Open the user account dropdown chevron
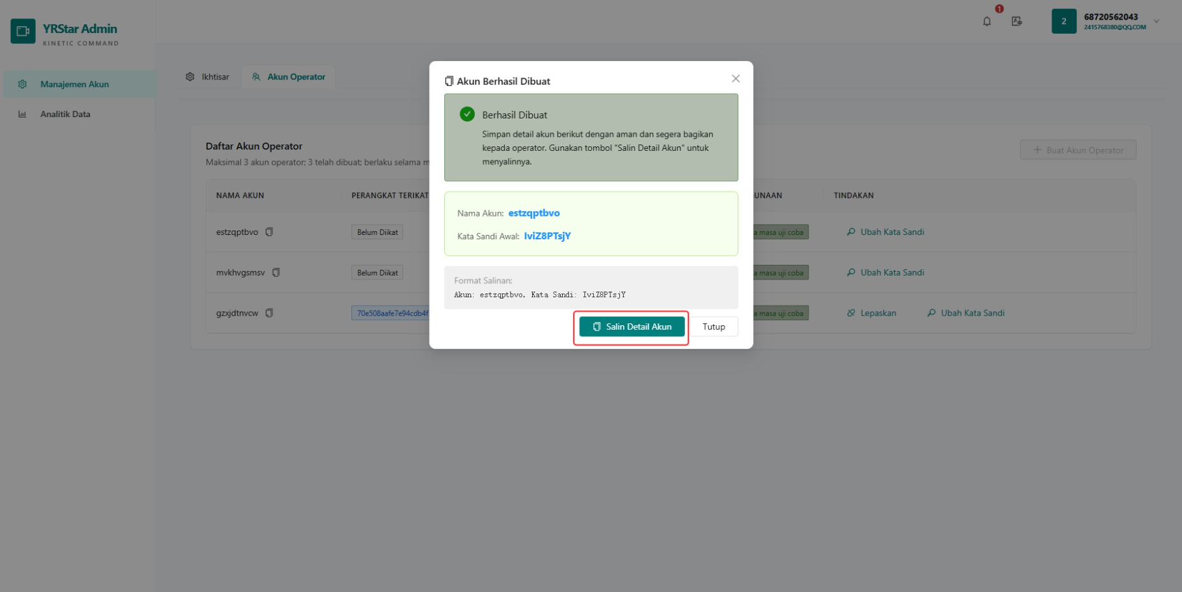The image size is (1182, 592). pyautogui.click(x=1157, y=21)
